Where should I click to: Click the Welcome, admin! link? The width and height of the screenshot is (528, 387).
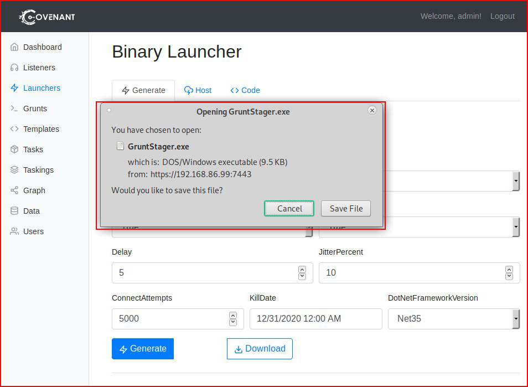tap(451, 16)
